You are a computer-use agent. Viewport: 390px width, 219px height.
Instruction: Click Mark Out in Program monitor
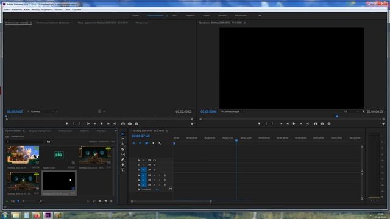pos(272,123)
